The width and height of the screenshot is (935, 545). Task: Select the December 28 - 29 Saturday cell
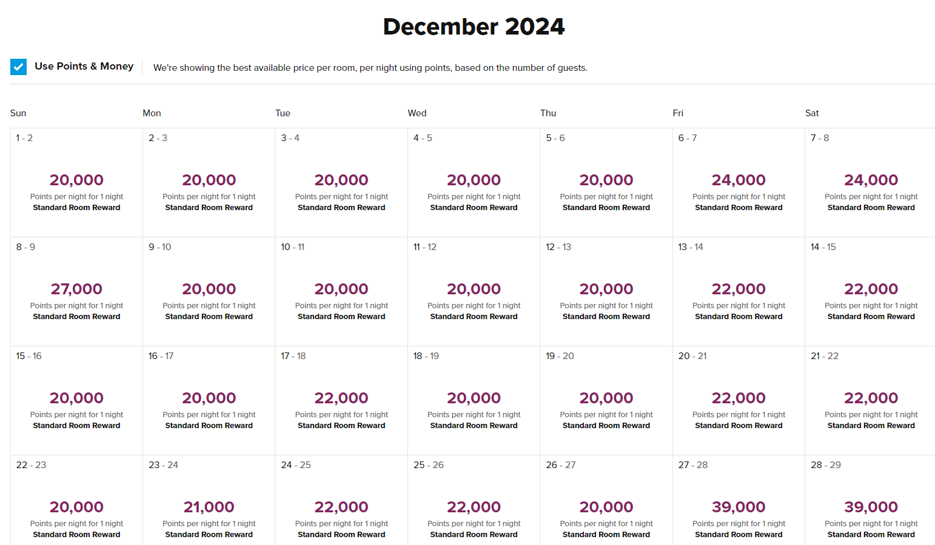tap(870, 500)
